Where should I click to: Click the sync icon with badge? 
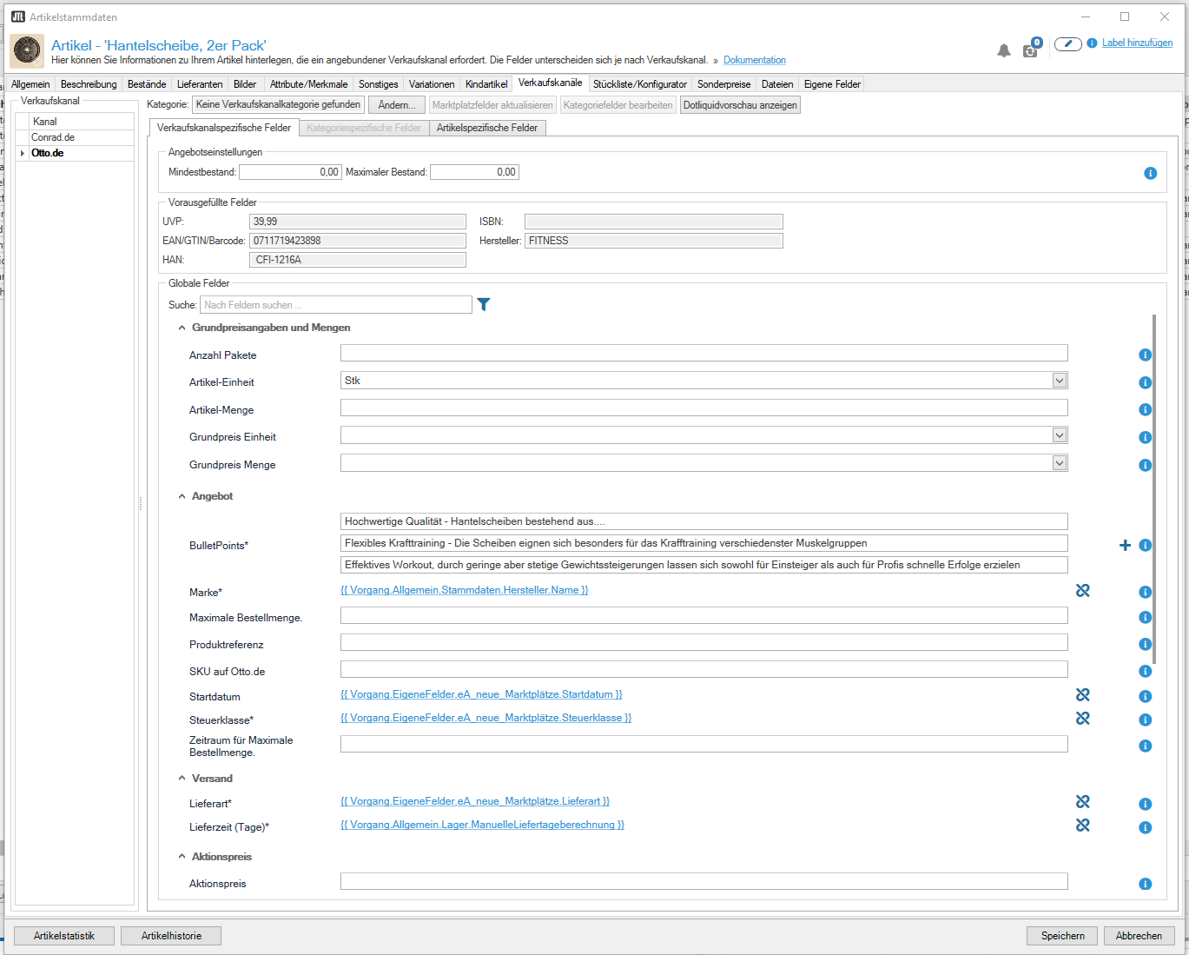1030,50
